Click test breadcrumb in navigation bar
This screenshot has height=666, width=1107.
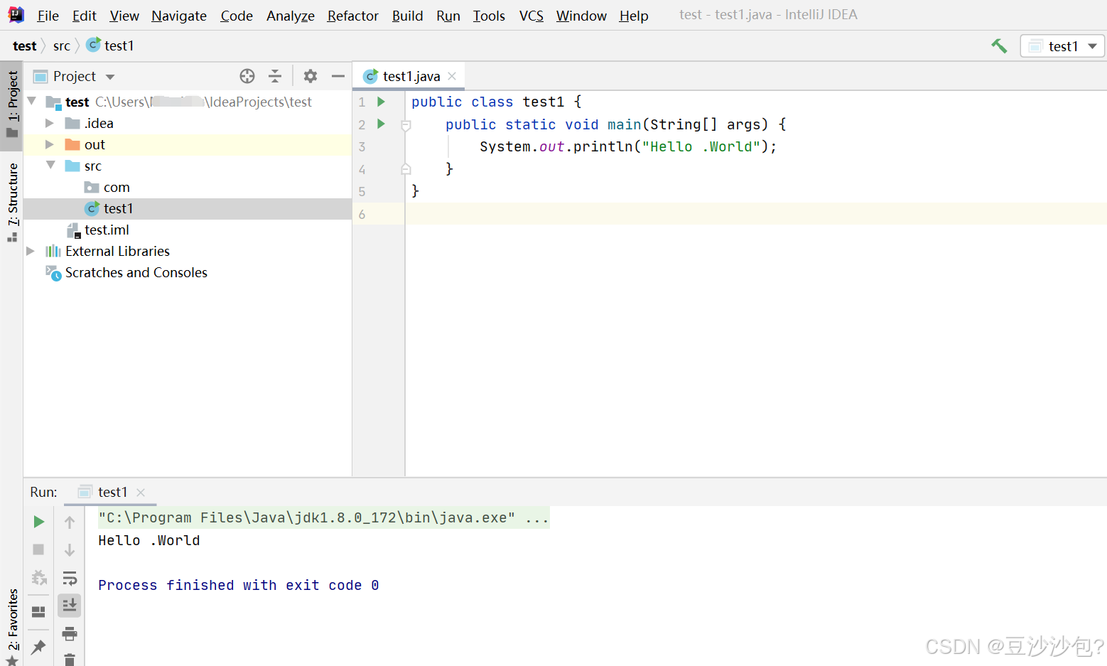click(25, 46)
